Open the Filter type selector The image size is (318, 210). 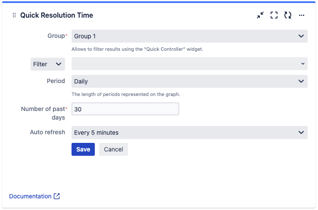(47, 64)
